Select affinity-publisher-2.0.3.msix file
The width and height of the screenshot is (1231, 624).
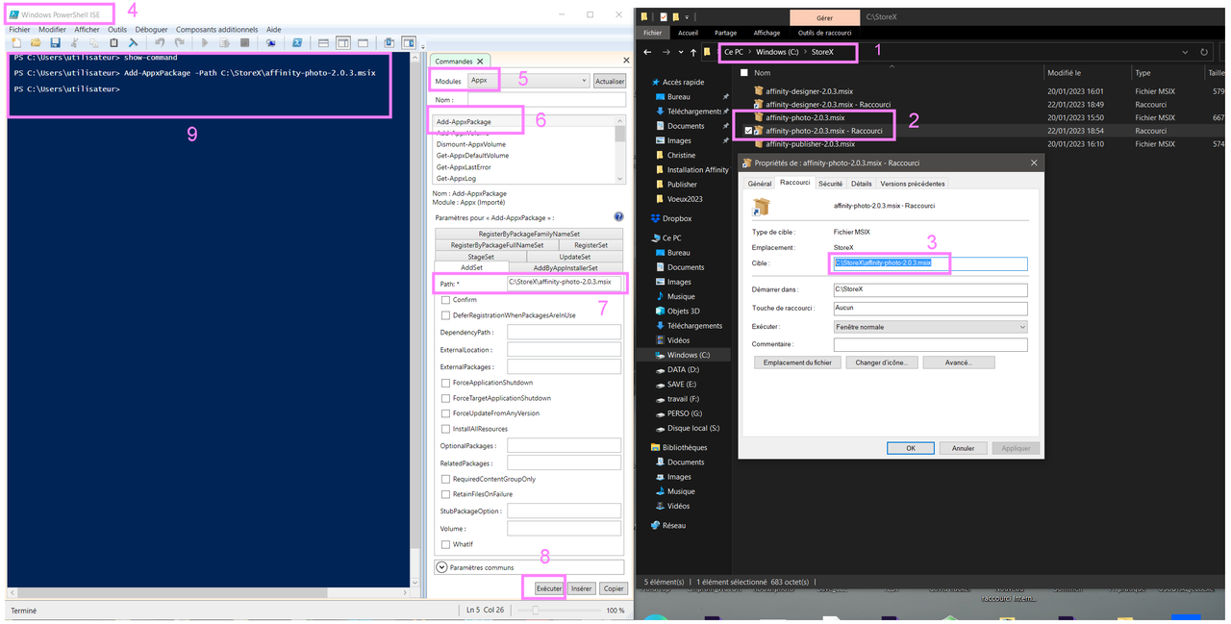click(x=809, y=144)
